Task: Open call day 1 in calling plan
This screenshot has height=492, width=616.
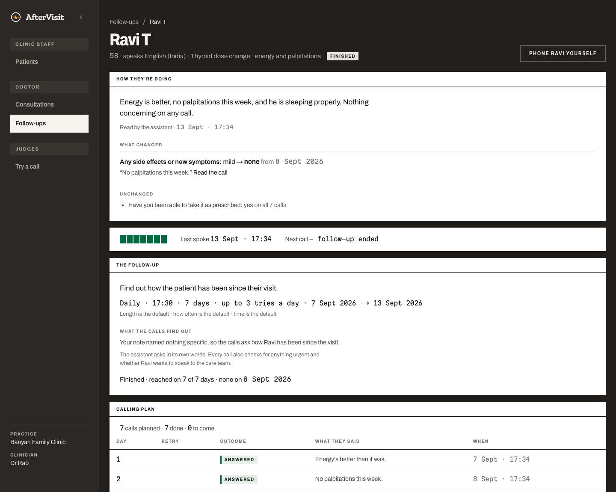Action: point(118,459)
